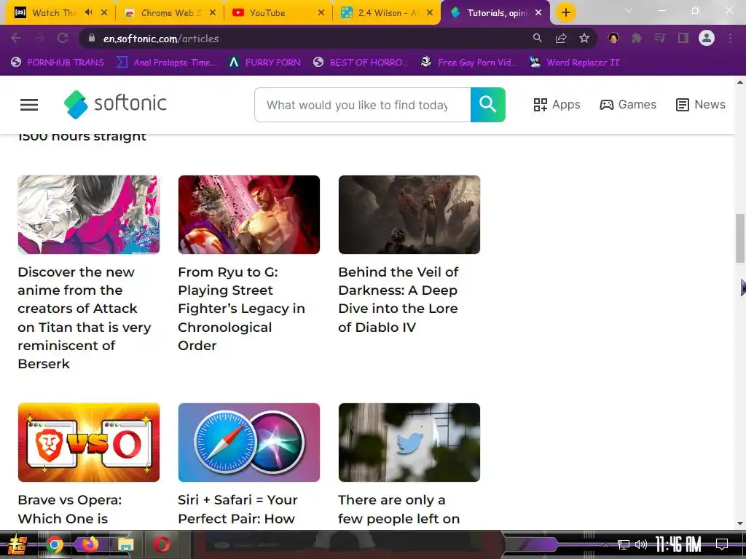Open the Chrome three-dot menu
This screenshot has width=746, height=559.
(730, 38)
